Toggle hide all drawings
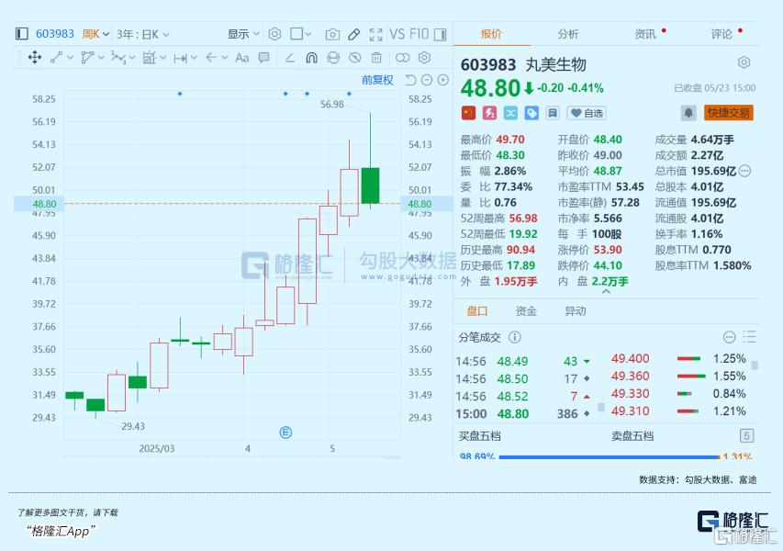Viewport: 783px width, 551px height. coord(355,58)
